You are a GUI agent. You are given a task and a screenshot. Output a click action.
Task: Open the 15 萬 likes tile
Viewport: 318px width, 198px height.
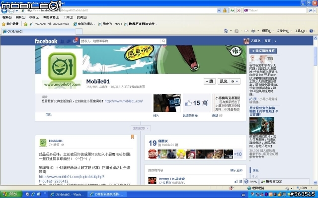point(197,103)
